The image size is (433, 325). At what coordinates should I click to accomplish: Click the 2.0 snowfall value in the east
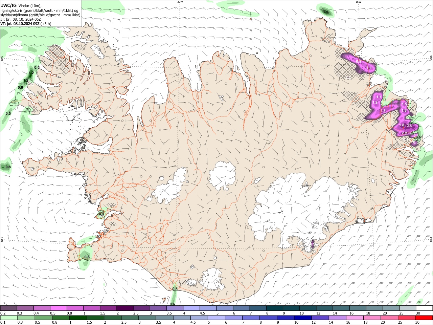coord(410,126)
